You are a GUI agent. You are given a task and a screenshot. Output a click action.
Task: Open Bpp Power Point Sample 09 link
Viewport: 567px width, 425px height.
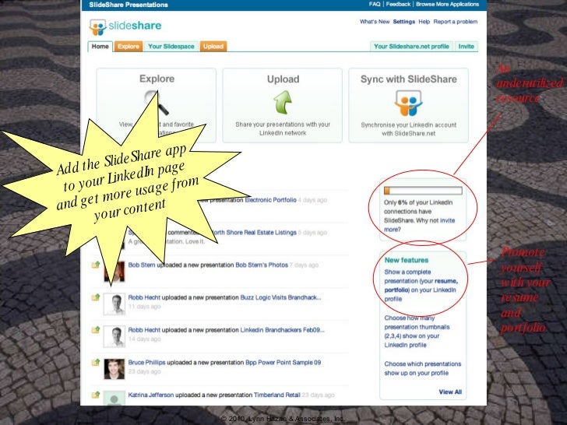(283, 363)
